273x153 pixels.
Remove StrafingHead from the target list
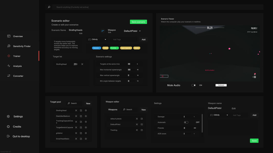pos(82,64)
